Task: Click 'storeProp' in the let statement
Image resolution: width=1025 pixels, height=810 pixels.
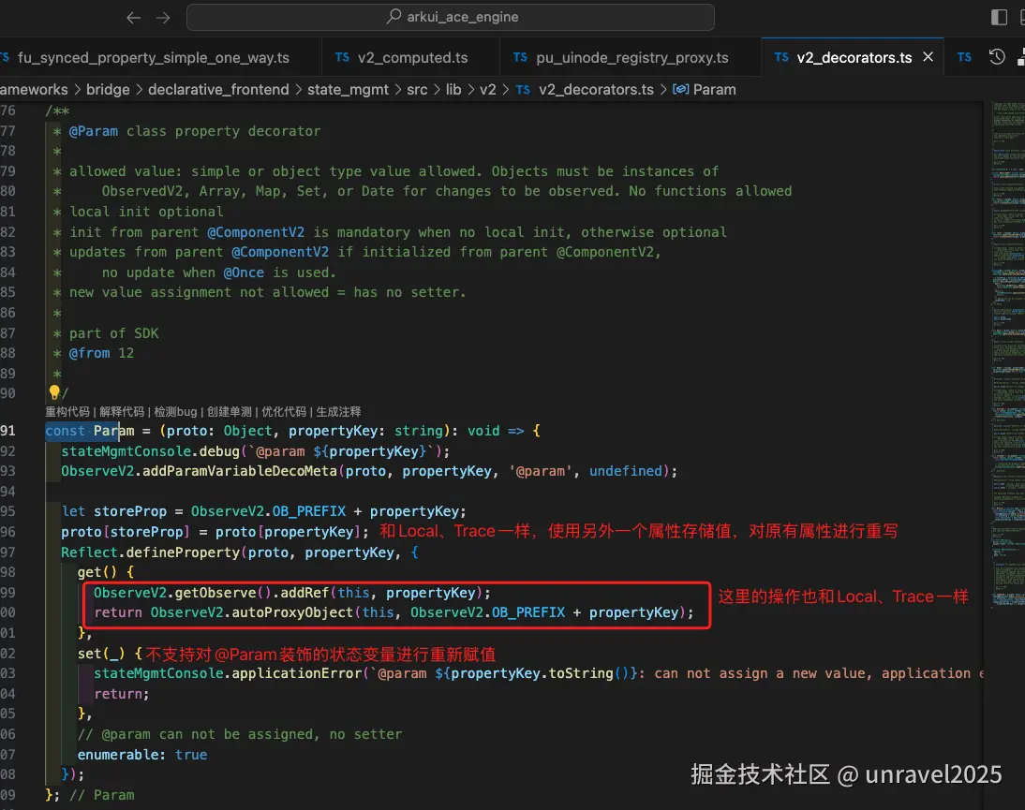Action: point(130,511)
